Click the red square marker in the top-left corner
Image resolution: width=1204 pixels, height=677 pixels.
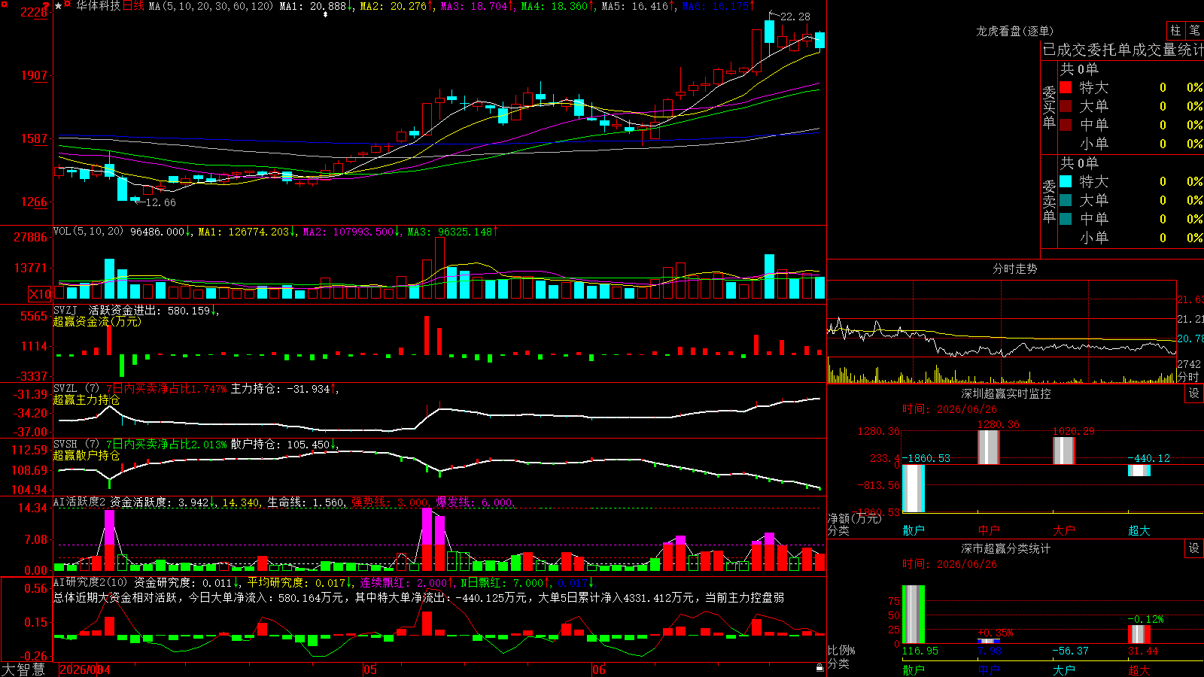pyautogui.click(x=3, y=3)
